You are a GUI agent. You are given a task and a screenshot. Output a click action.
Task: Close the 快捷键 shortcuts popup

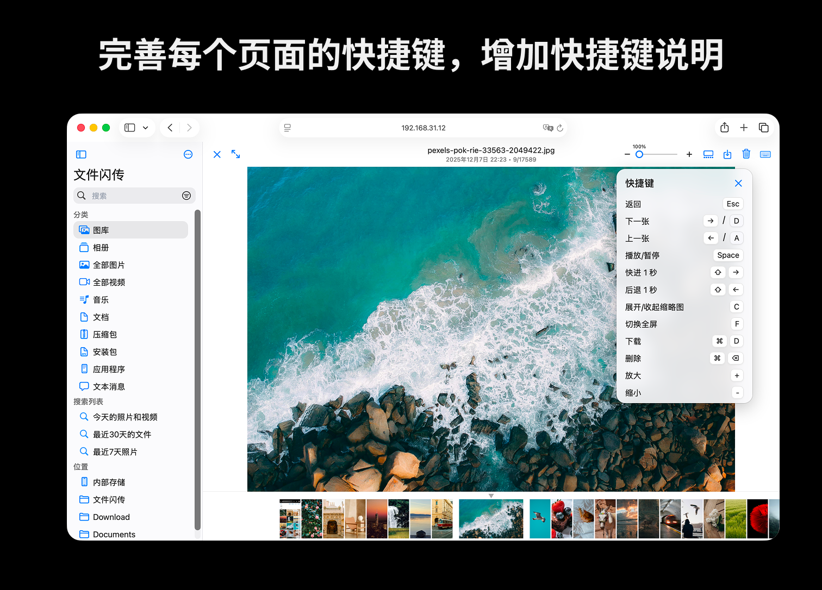(738, 184)
